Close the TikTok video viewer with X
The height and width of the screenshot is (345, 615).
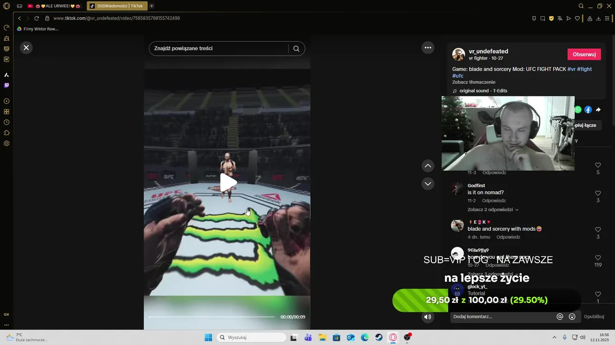[x=26, y=47]
